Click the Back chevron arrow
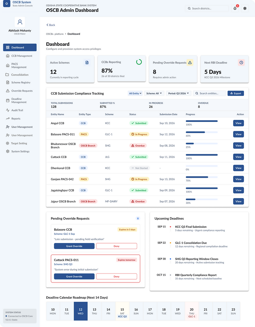 pyautogui.click(x=47, y=25)
